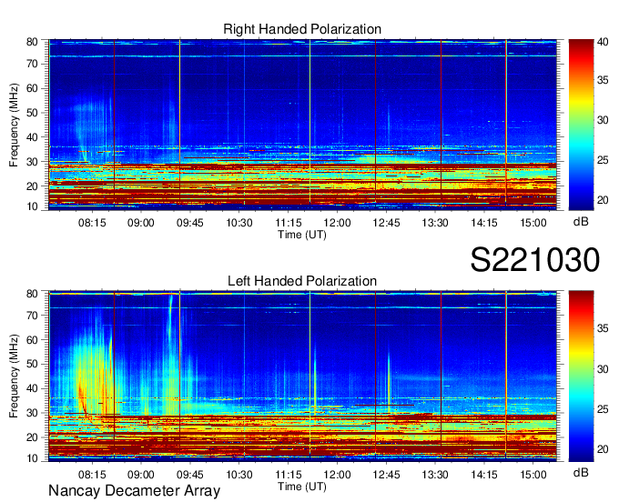Click 40 MHz tick on lower frequency axis

[32, 388]
